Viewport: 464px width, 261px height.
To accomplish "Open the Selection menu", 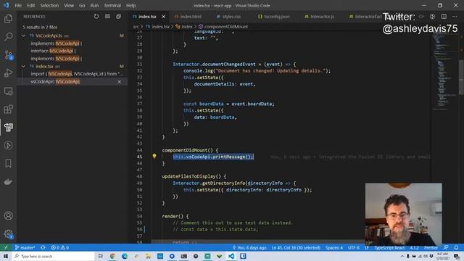I will 49,5.
